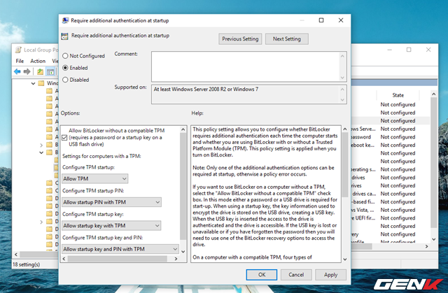Collapse the Wind... tree node in editor
The height and width of the screenshot is (293, 448).
tap(33, 83)
